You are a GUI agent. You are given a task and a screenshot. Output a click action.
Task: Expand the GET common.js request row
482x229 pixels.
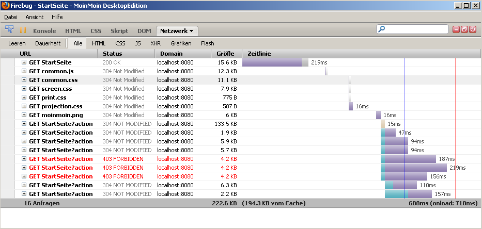pyautogui.click(x=24, y=71)
